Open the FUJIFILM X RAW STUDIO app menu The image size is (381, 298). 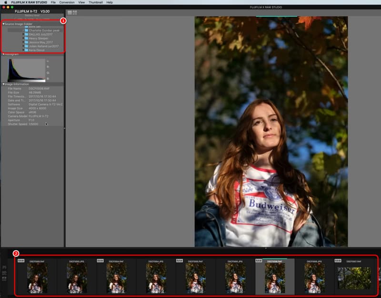click(x=29, y=2)
